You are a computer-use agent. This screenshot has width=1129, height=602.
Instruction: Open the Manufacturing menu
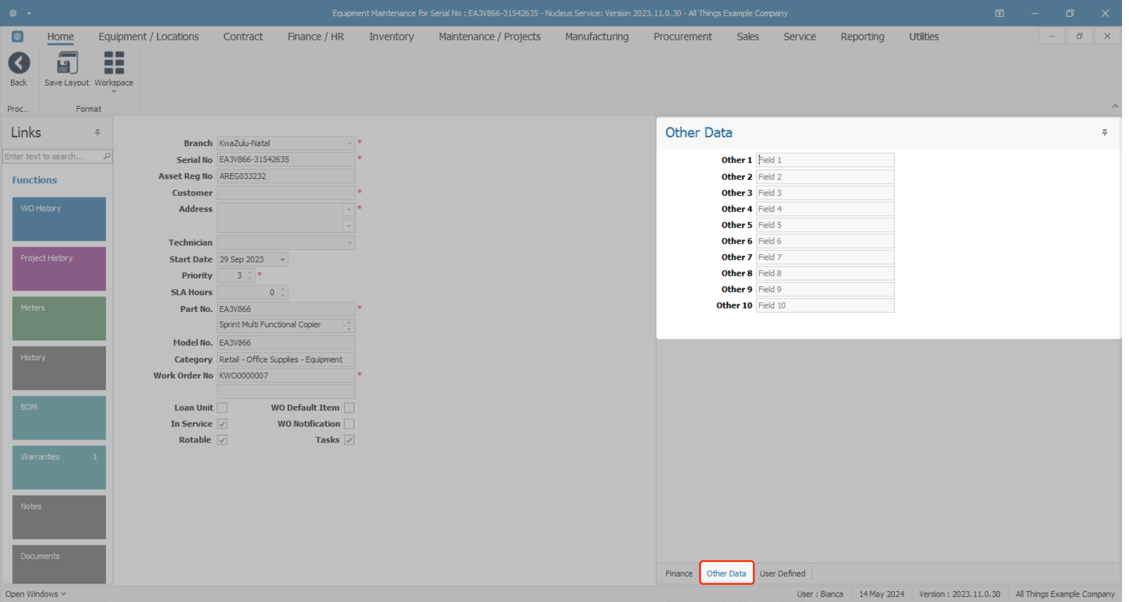click(597, 37)
